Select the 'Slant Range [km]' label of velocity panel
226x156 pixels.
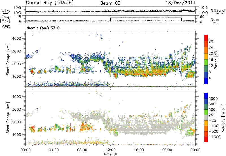click(x=8, y=118)
